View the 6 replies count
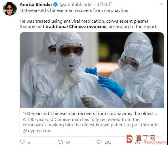The image size is (168, 145). tap(29, 142)
